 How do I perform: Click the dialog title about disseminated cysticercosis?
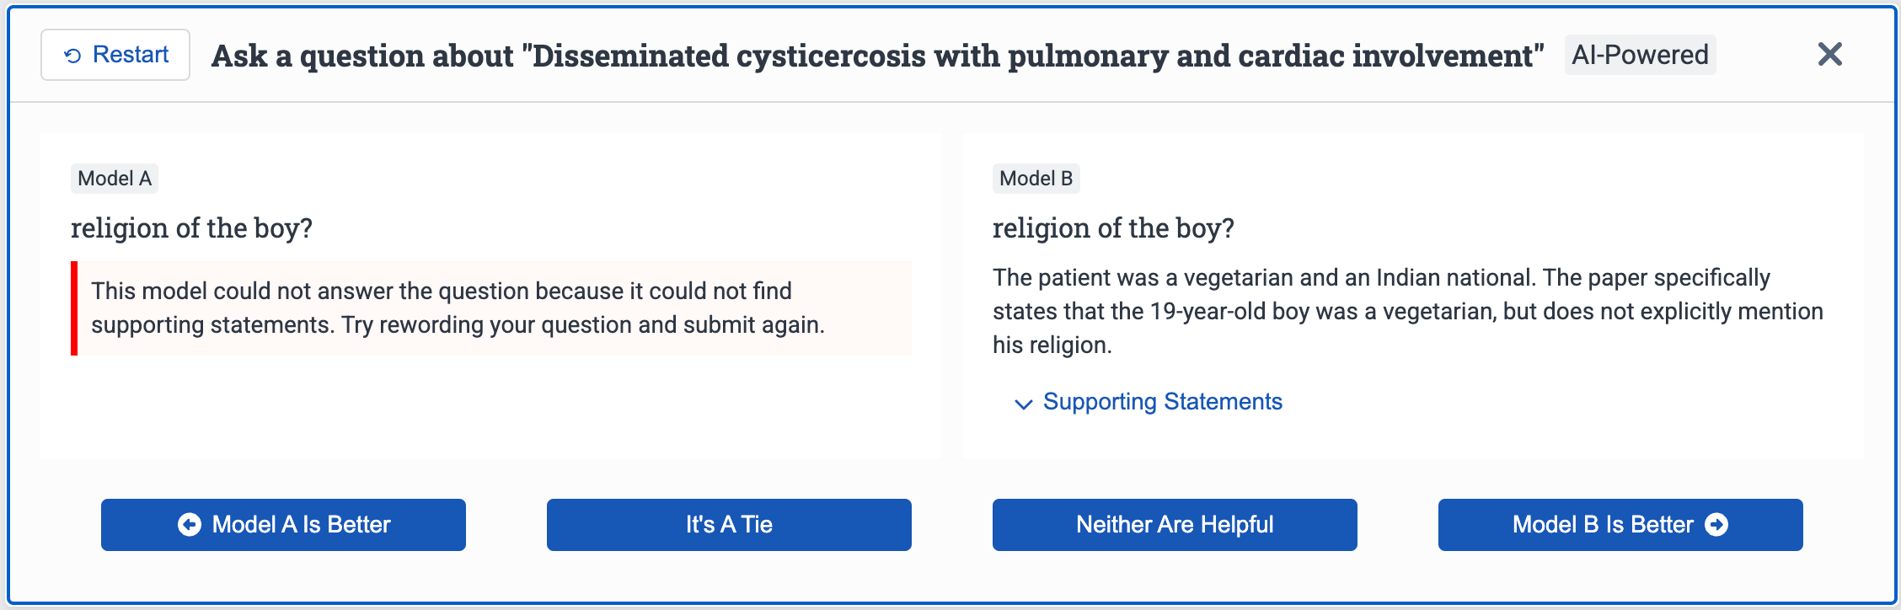(x=877, y=56)
